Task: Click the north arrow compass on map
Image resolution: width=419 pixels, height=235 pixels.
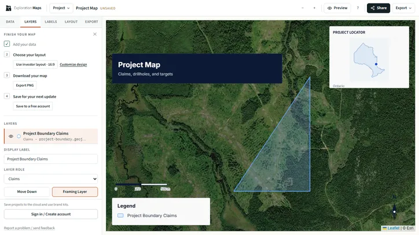Action: (395, 208)
